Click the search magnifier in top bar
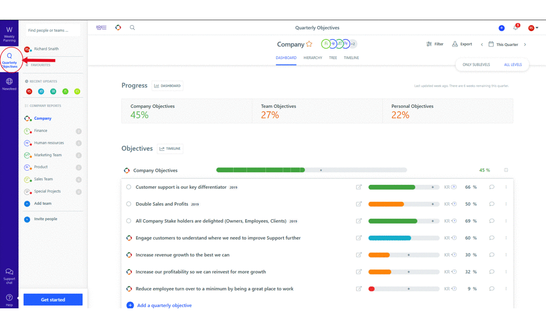 point(132,27)
